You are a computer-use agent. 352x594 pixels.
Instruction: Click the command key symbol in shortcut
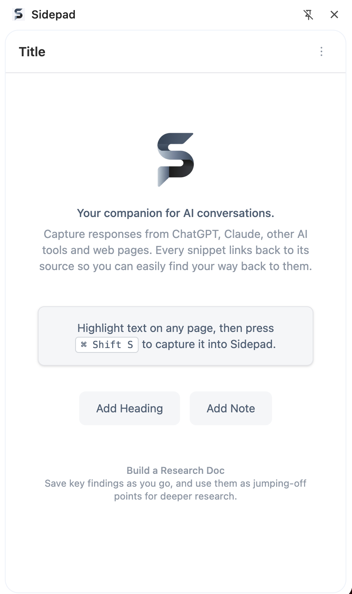click(84, 345)
